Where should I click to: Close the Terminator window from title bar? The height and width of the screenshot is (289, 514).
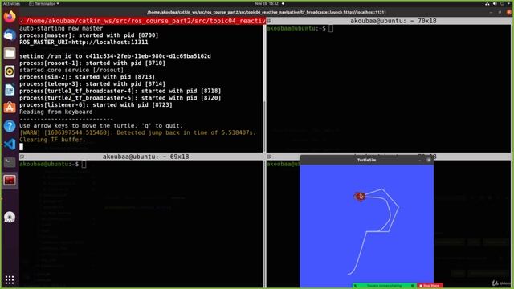[x=508, y=12]
